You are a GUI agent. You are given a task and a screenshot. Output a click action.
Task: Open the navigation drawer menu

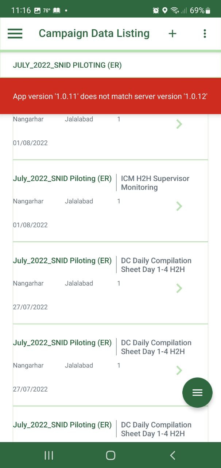[15, 33]
